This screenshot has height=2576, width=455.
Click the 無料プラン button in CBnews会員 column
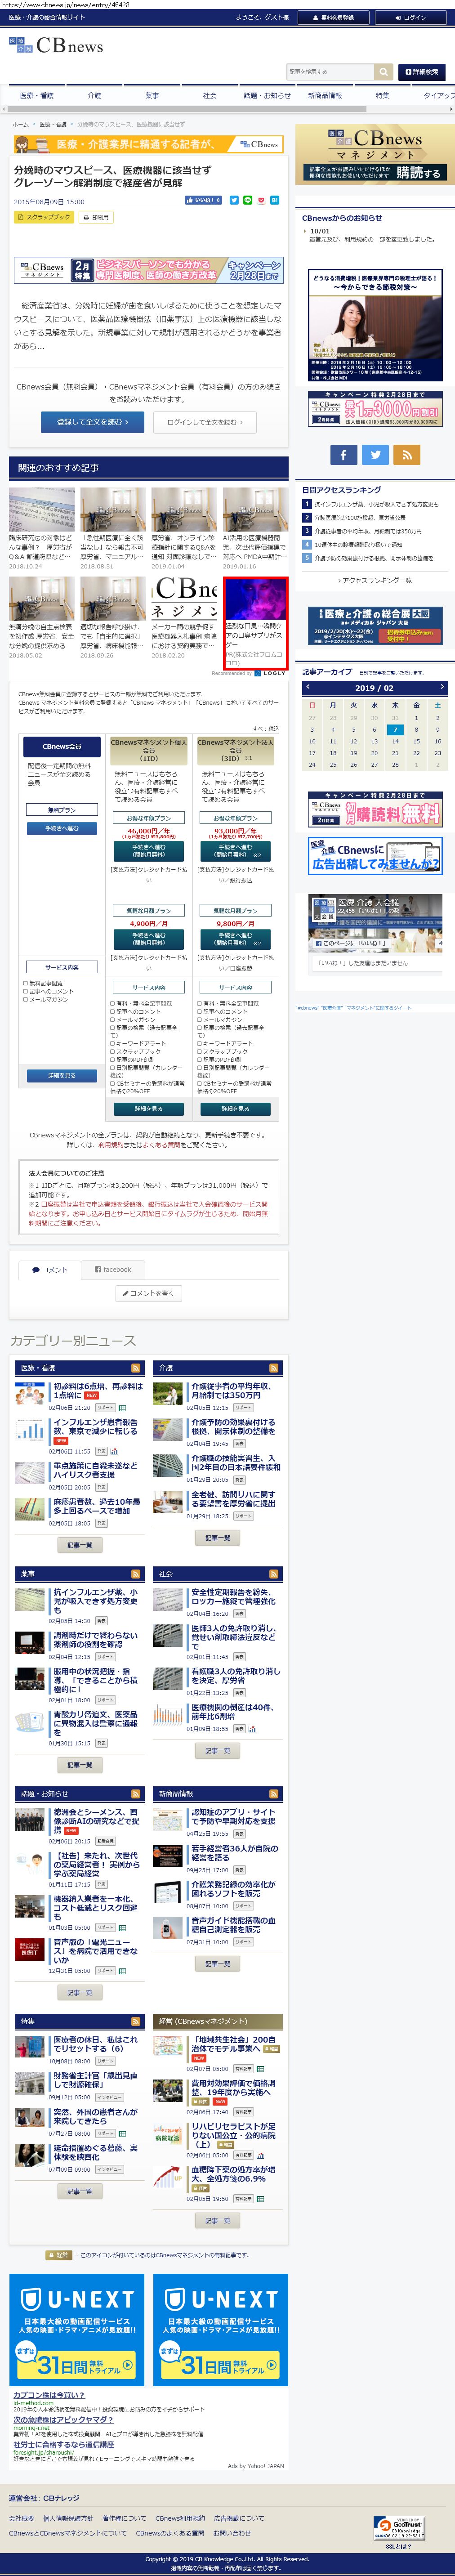point(61,810)
